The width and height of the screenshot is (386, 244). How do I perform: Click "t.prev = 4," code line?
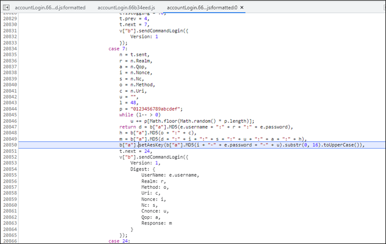coord(134,19)
